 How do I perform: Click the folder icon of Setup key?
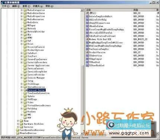click(x=25, y=81)
